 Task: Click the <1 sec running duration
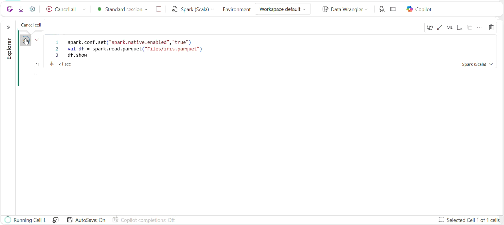click(x=64, y=64)
